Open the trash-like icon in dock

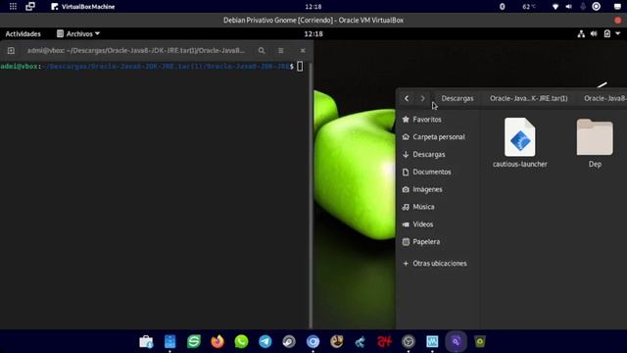pyautogui.click(x=480, y=341)
